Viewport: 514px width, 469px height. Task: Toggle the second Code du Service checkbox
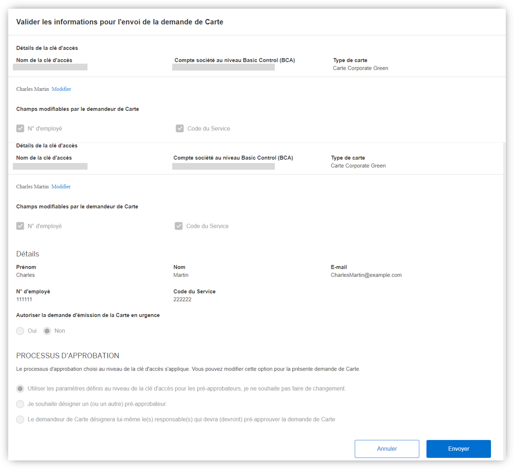178,226
